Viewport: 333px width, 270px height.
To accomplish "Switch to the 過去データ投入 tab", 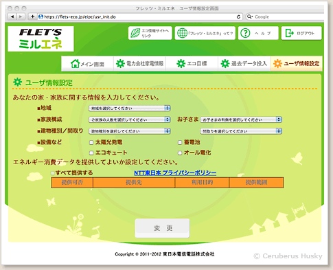I will click(244, 64).
